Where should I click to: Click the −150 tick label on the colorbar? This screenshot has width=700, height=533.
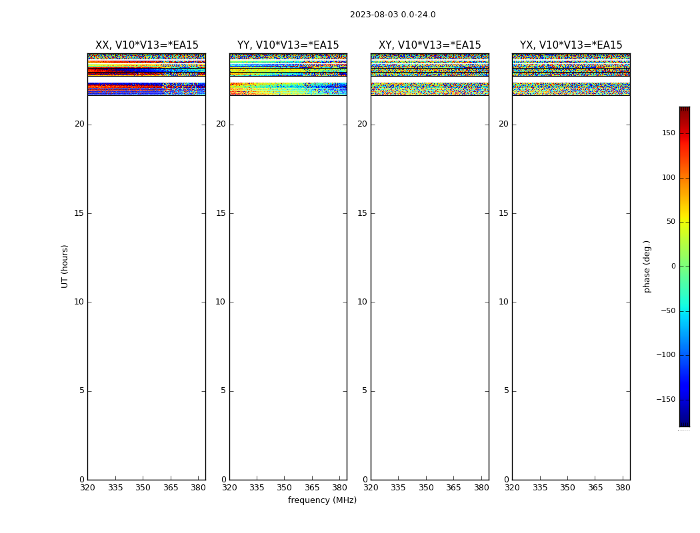click(666, 399)
